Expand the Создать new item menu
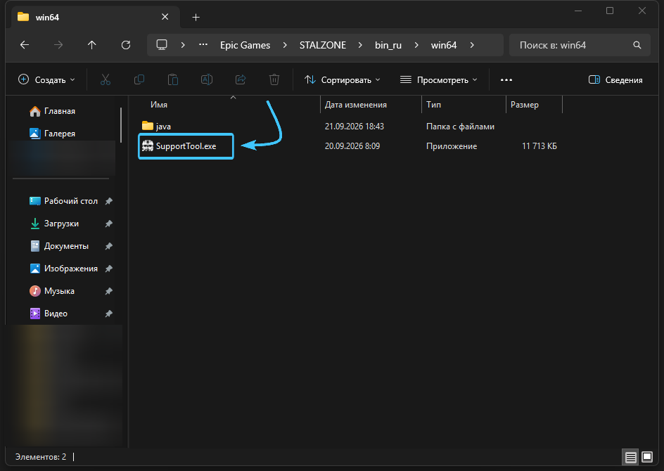Image resolution: width=664 pixels, height=471 pixels. [x=46, y=79]
